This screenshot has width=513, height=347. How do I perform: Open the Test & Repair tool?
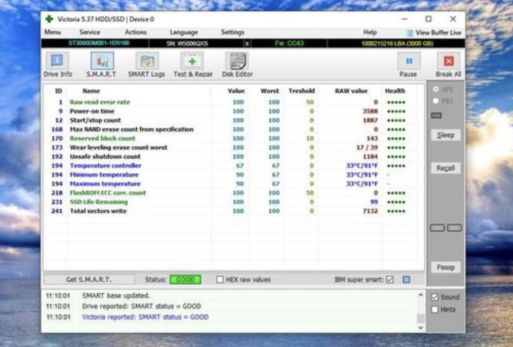tap(193, 65)
